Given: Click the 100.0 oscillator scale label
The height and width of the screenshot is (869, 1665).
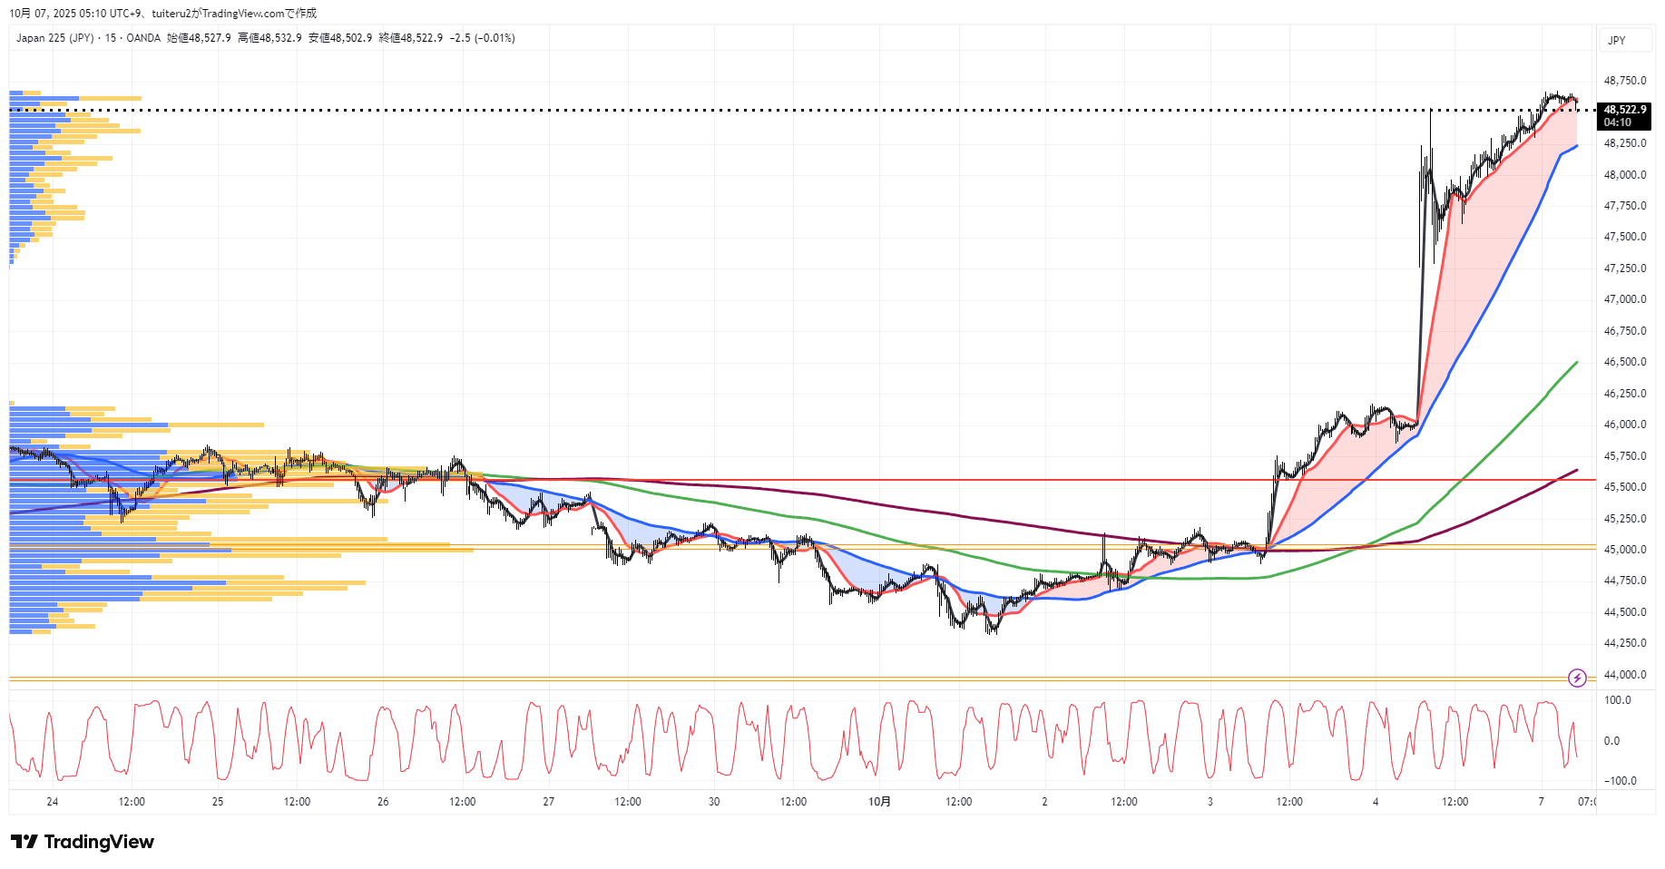Looking at the screenshot, I should click(1618, 700).
